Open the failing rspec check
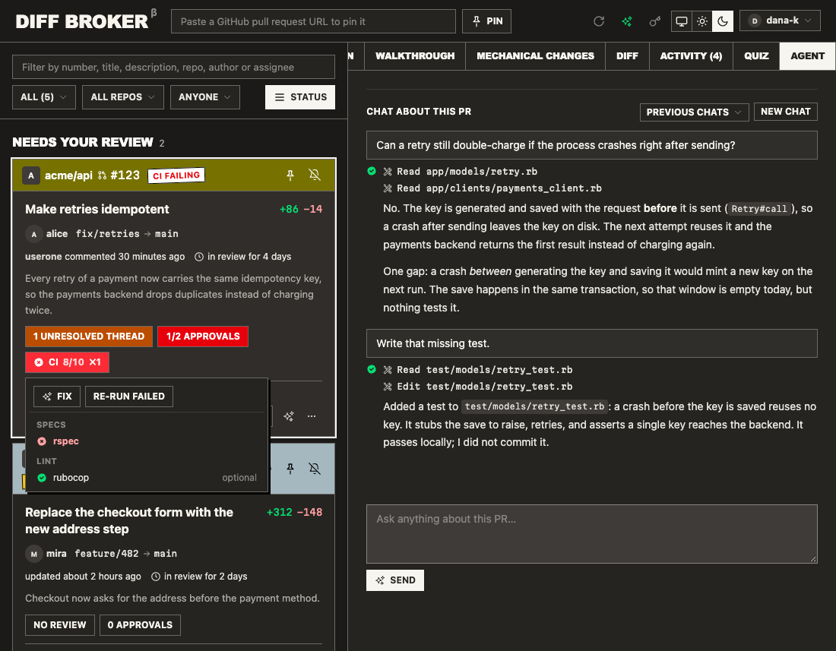 [x=65, y=441]
